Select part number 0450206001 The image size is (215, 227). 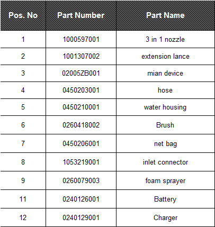click(81, 143)
